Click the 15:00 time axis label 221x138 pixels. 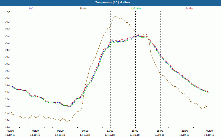[x=136, y=131]
